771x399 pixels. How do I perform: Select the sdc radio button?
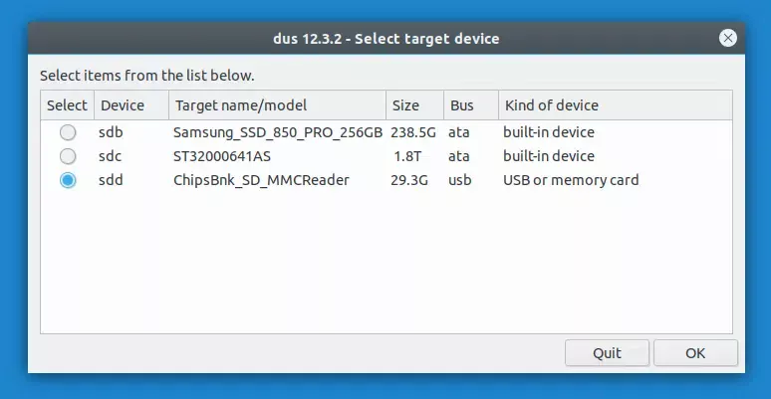click(68, 156)
